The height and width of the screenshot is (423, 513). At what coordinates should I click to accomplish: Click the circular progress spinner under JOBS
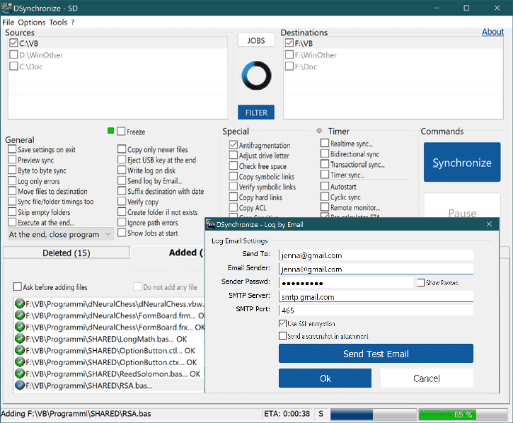(256, 75)
